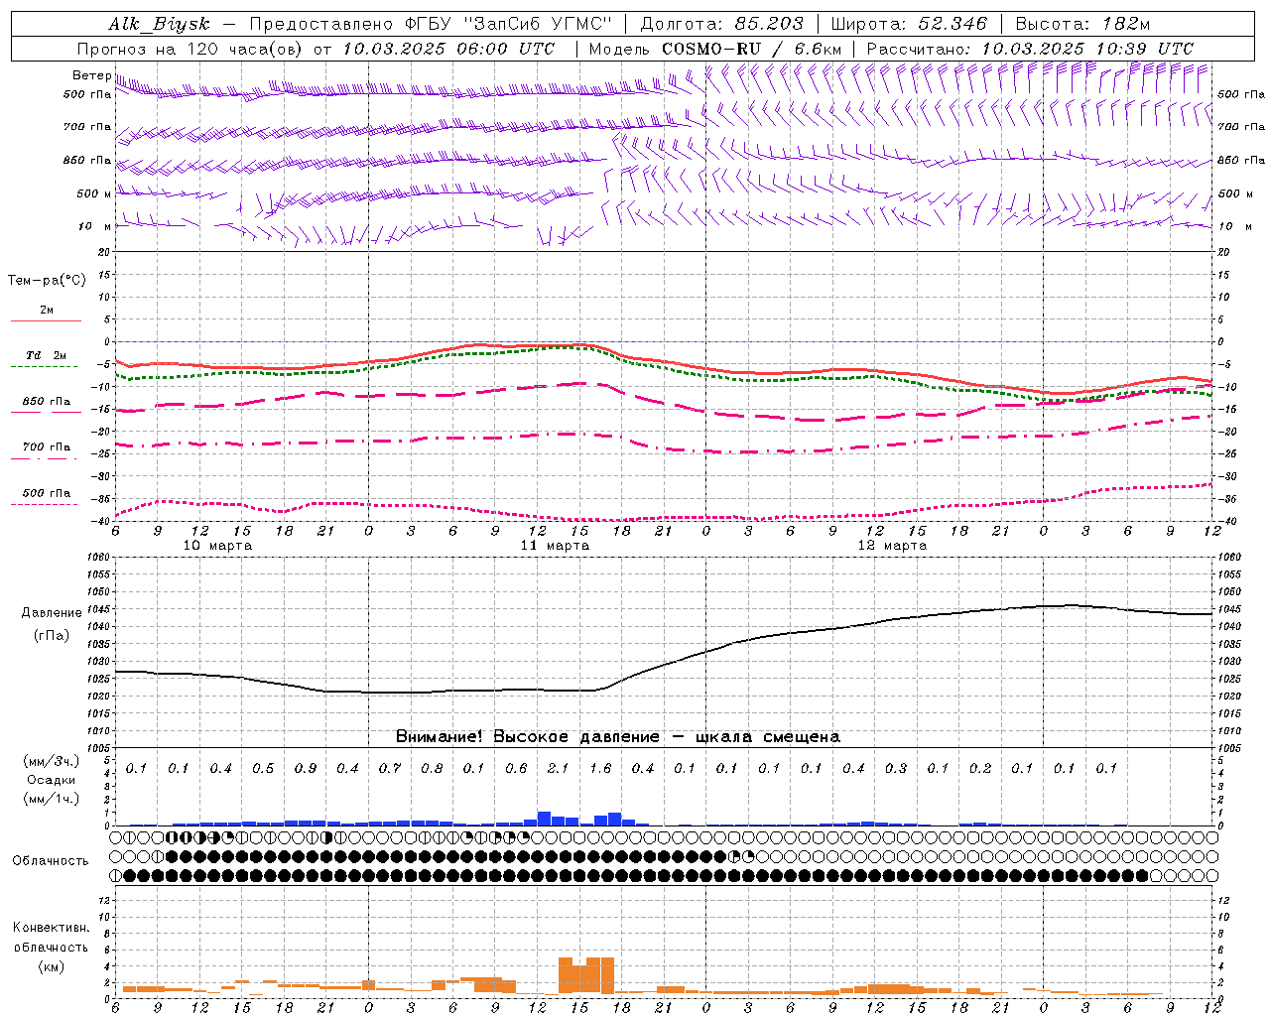Click the Тем-ра(°C) temperature panel label
Image resolution: width=1270 pixels, height=1016 pixels.
pyautogui.click(x=47, y=281)
